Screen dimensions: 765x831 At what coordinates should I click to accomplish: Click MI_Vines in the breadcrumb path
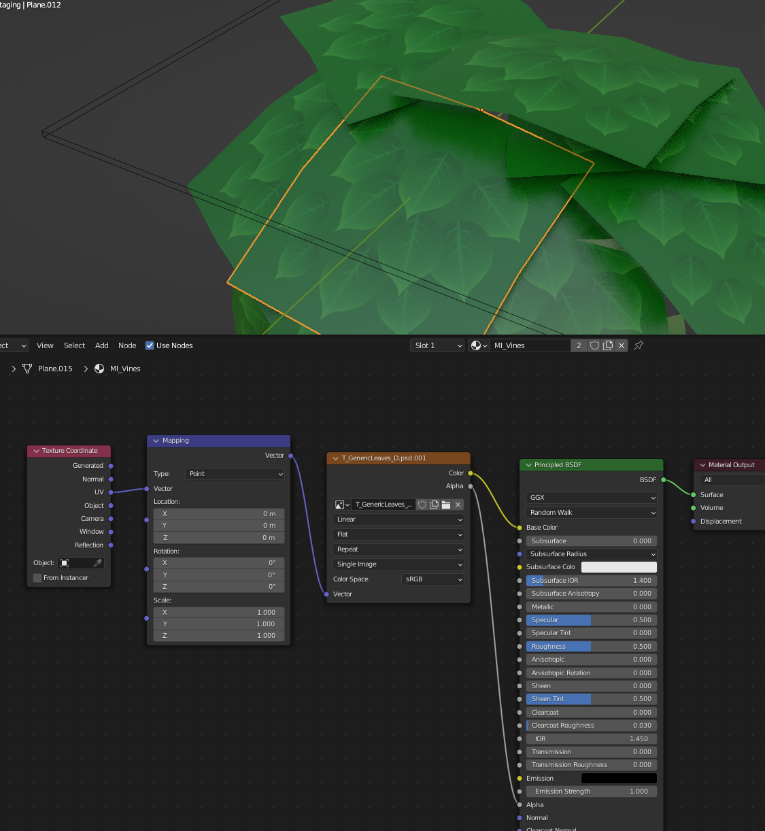click(125, 369)
